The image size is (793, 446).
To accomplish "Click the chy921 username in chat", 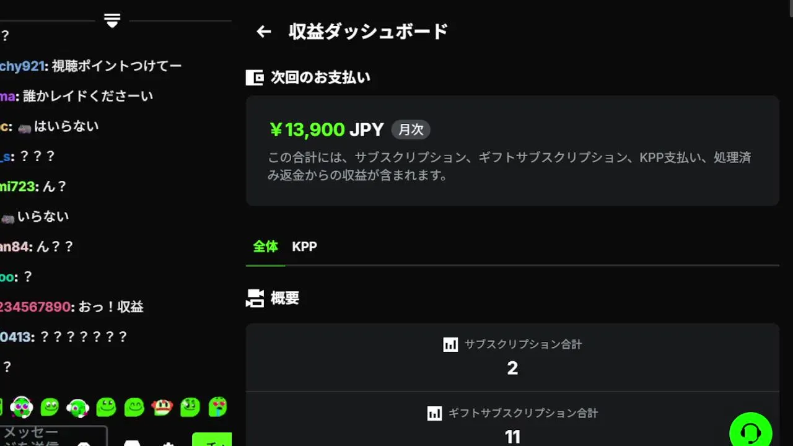I will [x=22, y=66].
